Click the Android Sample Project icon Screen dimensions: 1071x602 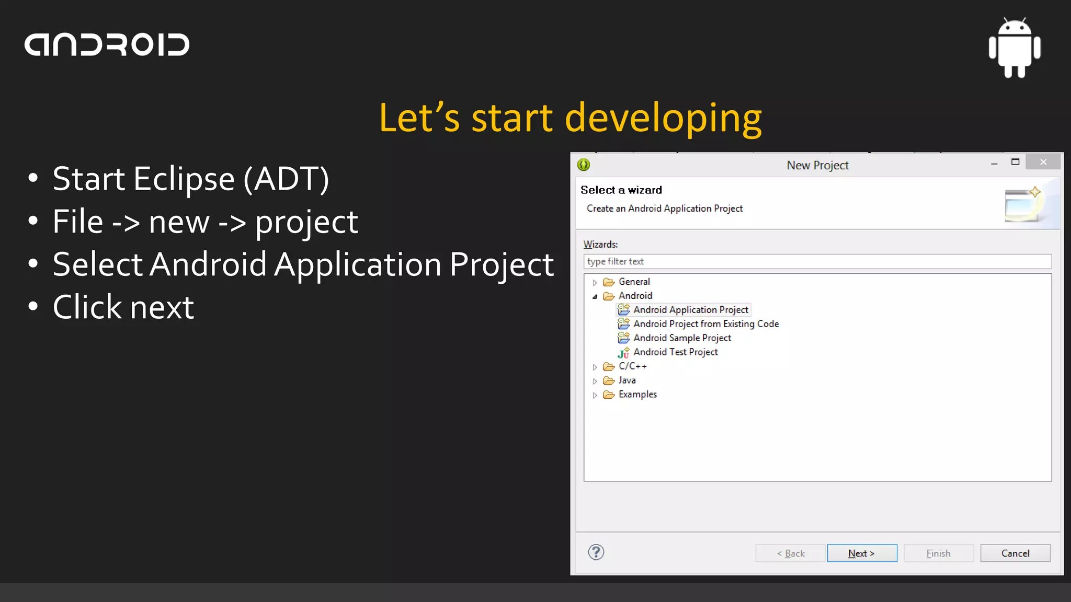[623, 338]
